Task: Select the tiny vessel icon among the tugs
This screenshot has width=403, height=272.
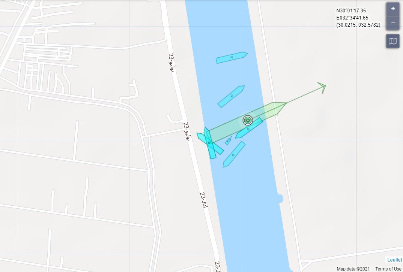Action: pos(228,140)
